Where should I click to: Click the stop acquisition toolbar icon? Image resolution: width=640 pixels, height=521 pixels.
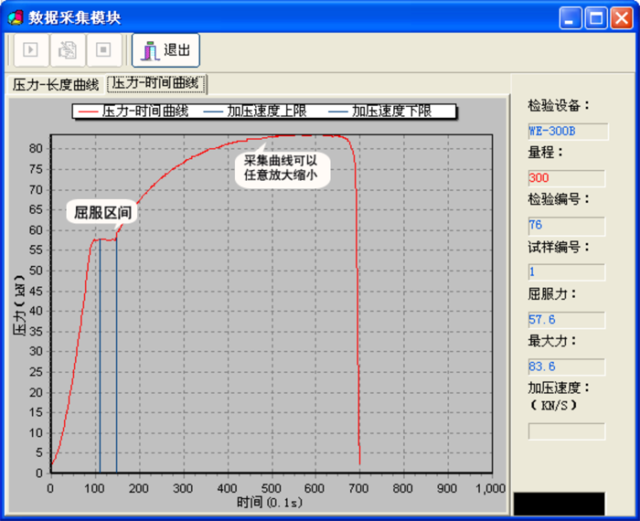102,50
